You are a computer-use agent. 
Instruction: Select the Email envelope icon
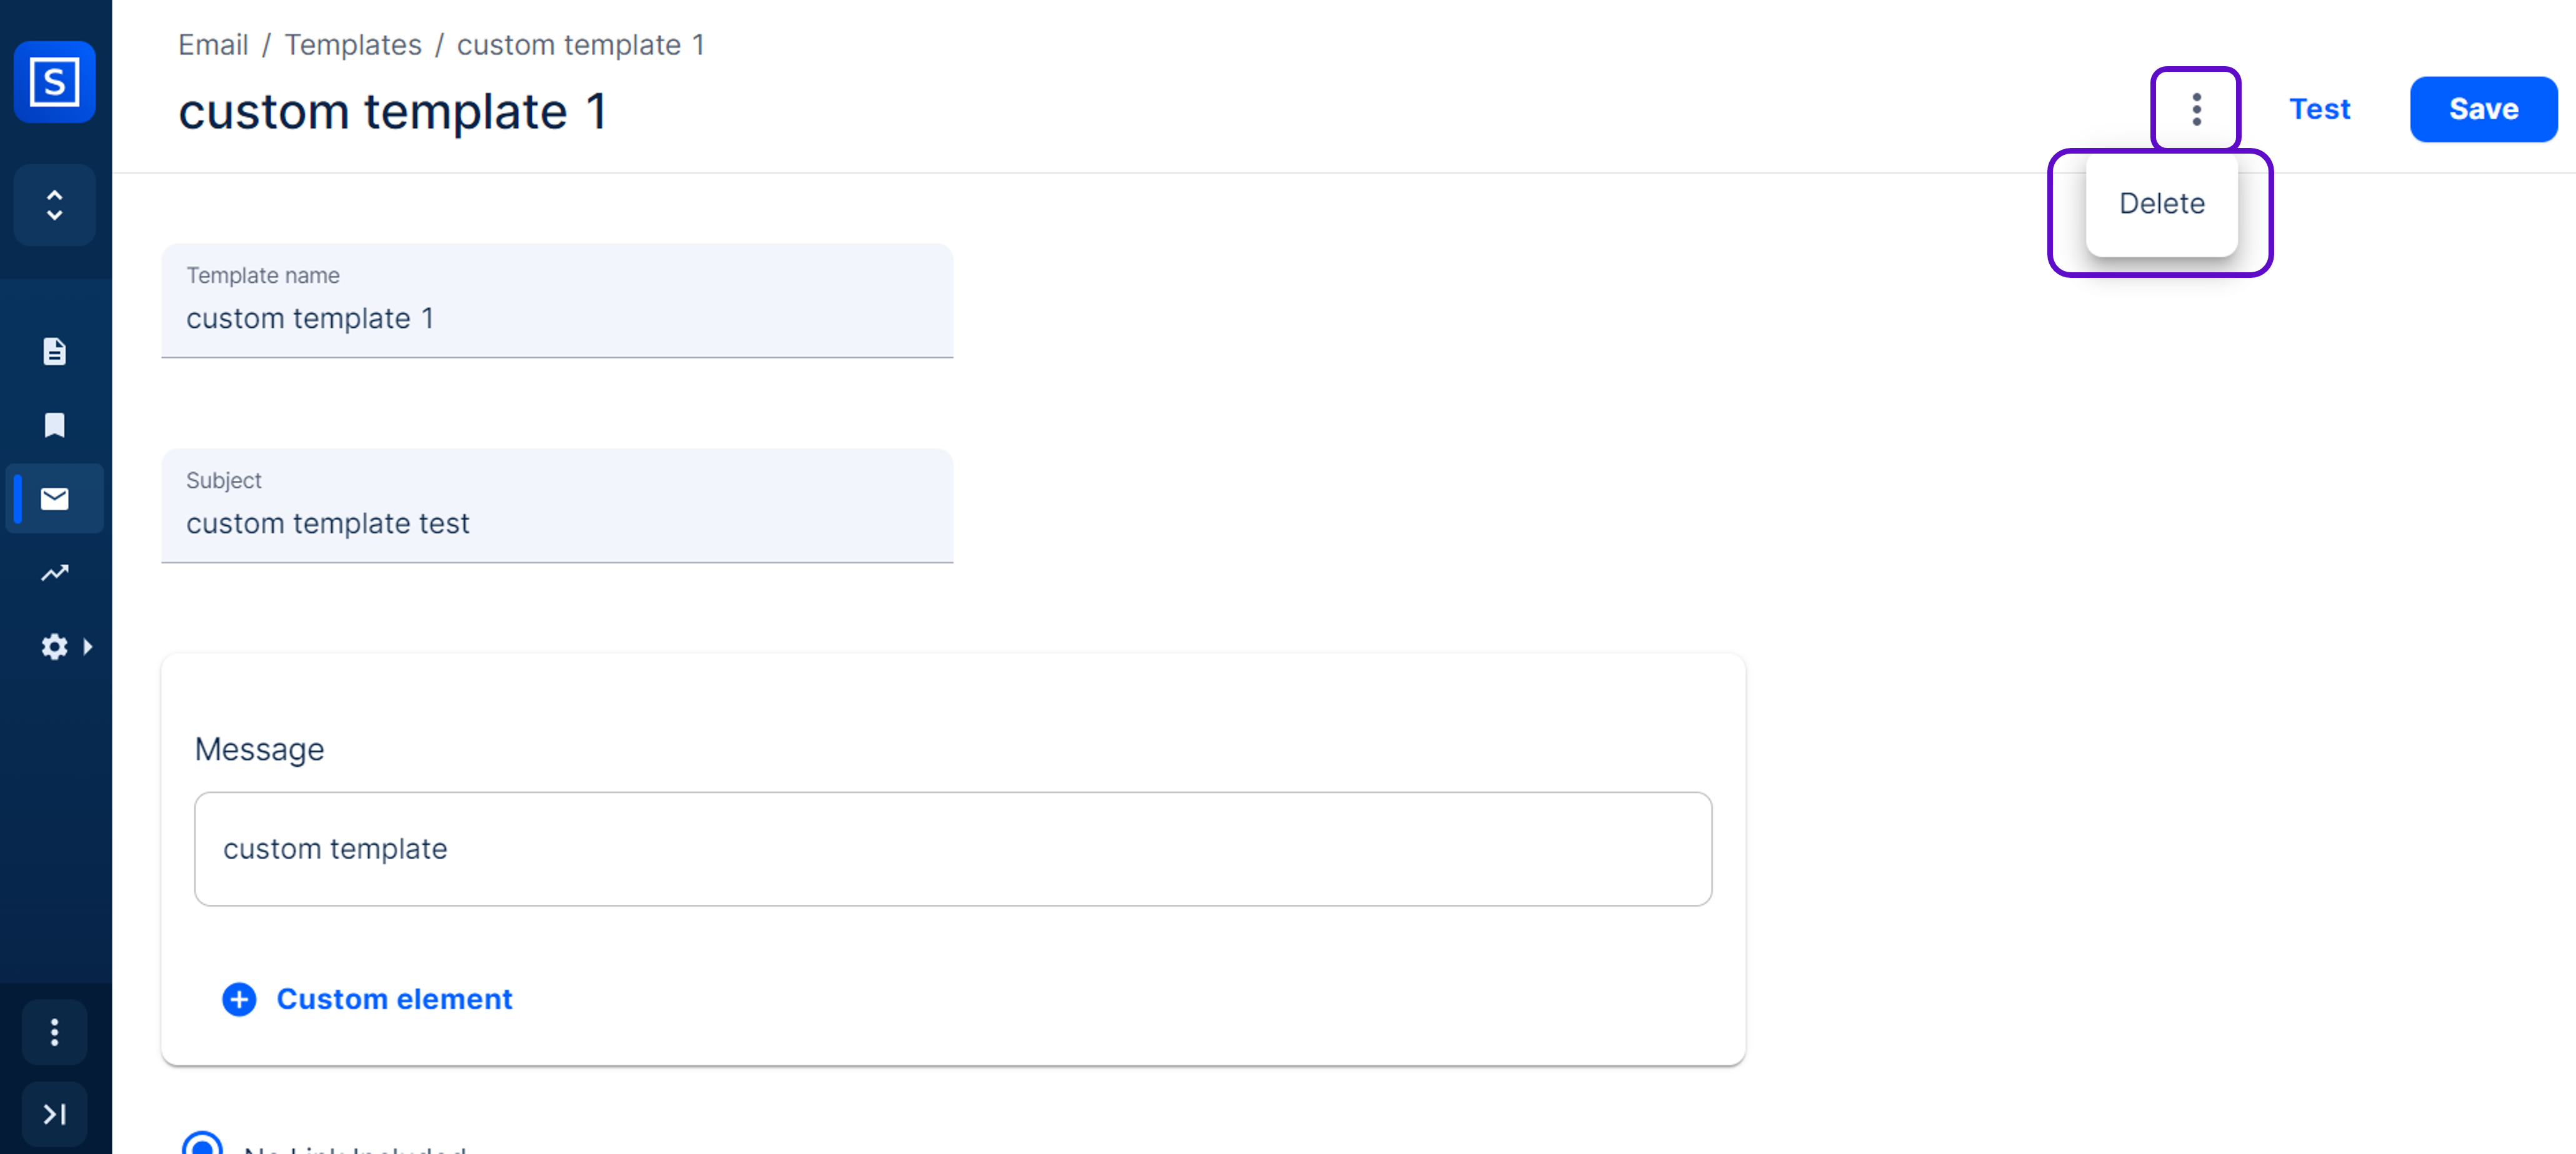[54, 498]
